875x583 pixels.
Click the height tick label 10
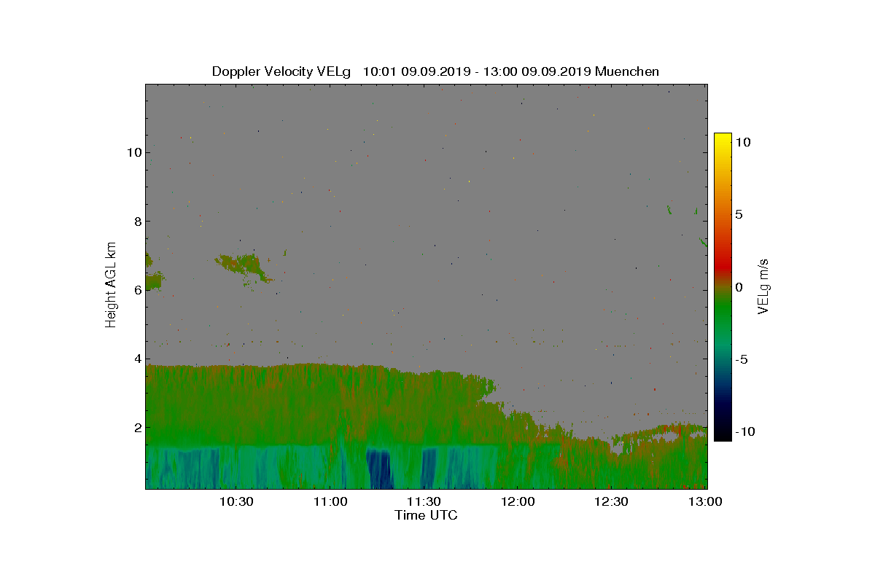click(133, 152)
